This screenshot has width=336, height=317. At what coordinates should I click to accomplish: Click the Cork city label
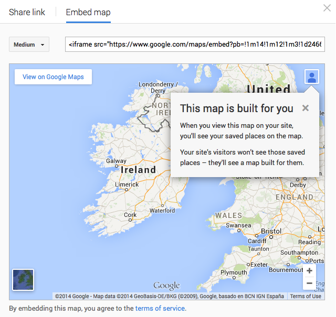coord(130,215)
